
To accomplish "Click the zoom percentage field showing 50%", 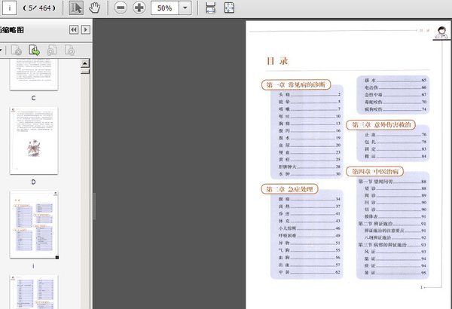I will (164, 8).
